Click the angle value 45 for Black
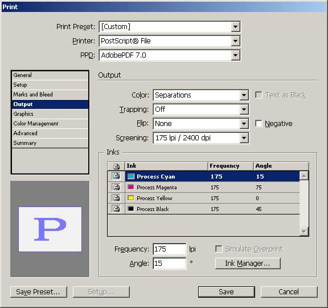The height and width of the screenshot is (308, 328). point(259,209)
